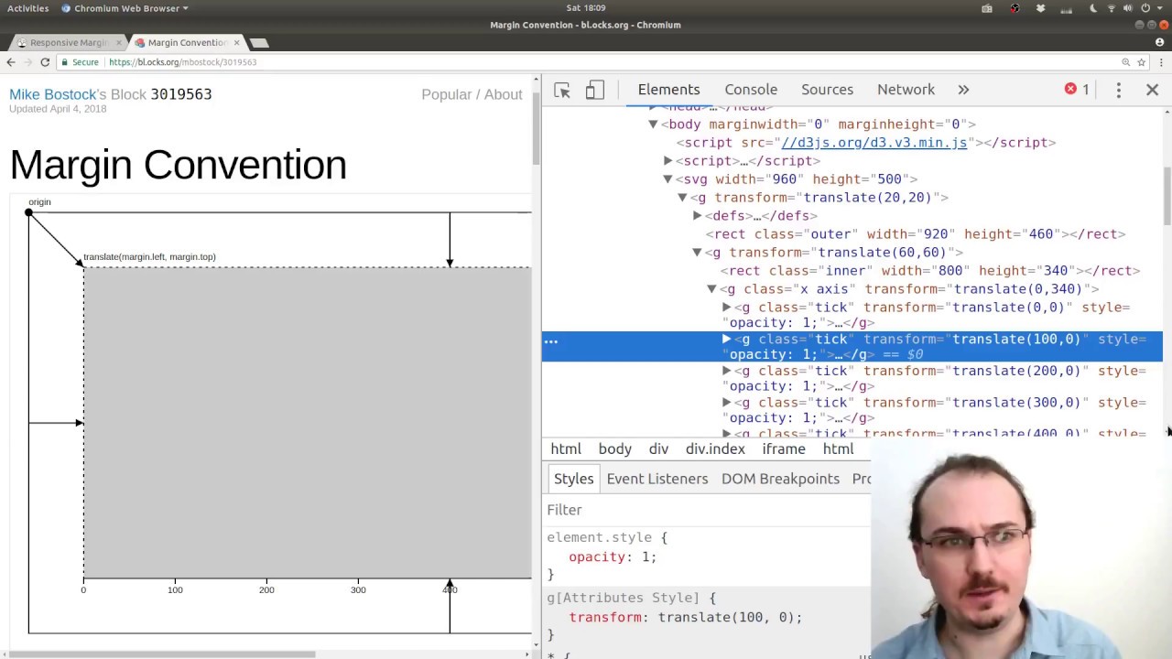Open the Chromium profile avatar icon
1172x659 pixels.
point(1159,42)
